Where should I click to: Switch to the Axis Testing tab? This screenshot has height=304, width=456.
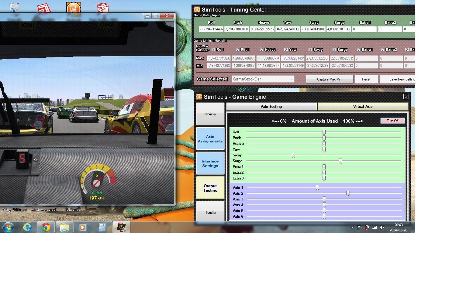[x=271, y=107]
